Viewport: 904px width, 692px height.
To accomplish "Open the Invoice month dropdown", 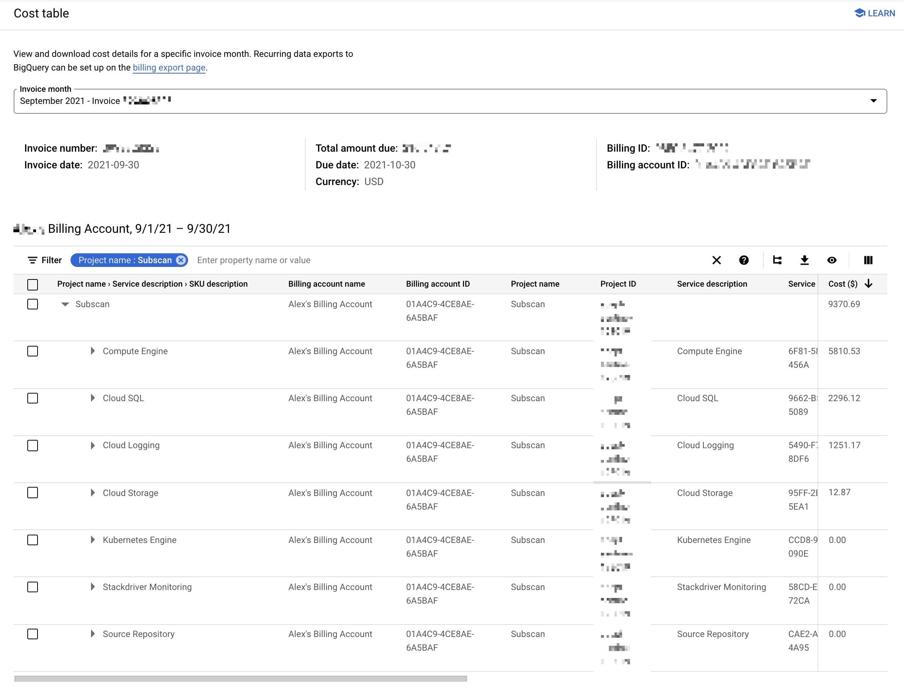I will 873,101.
